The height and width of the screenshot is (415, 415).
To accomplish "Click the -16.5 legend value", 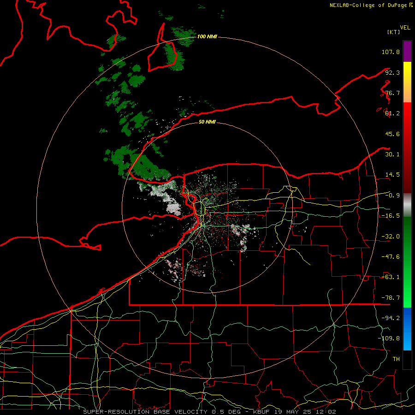I will click(391, 216).
